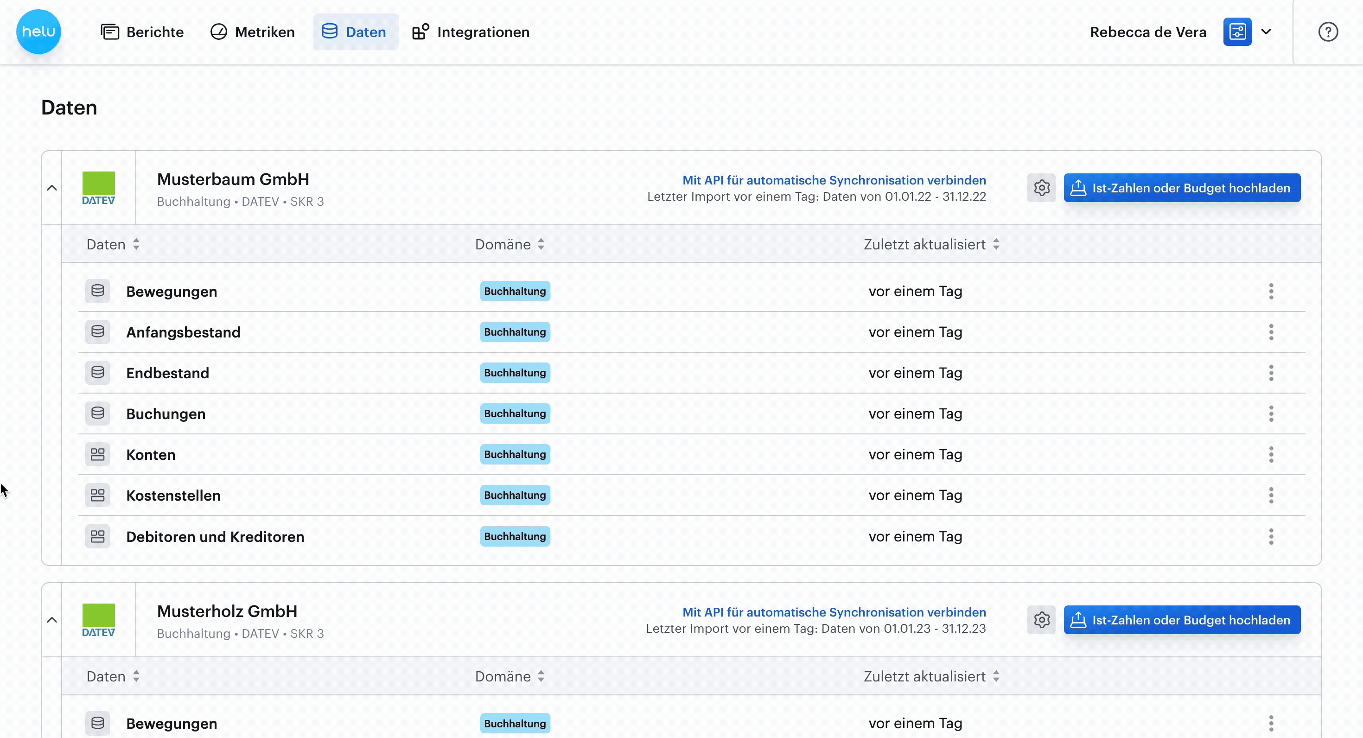Open the Metriken tab
1363x738 pixels.
[x=252, y=32]
